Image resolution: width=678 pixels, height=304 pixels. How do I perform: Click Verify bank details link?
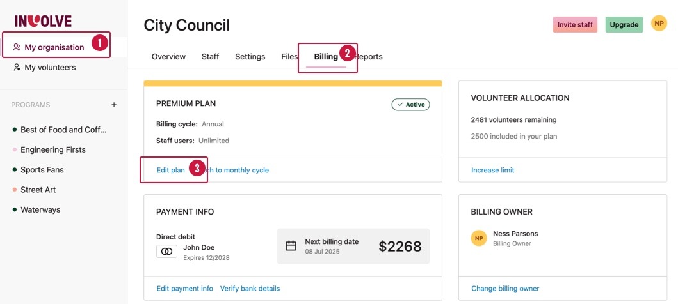[x=250, y=289]
